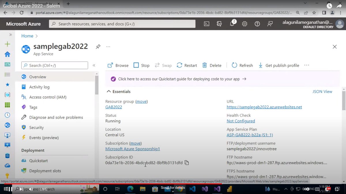Collapse the Essentials section
346x194 pixels.
pos(119,92)
